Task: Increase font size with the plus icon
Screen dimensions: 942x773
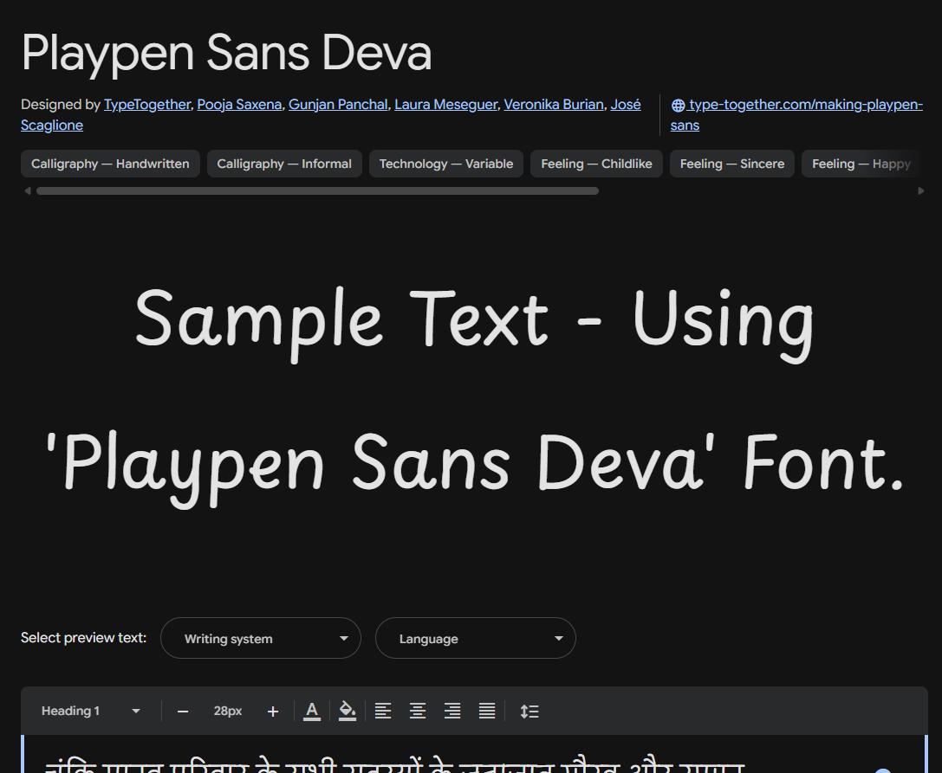Action: click(273, 712)
